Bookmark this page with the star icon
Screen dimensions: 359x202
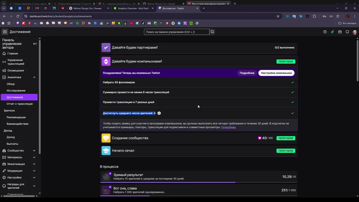click(278, 16)
